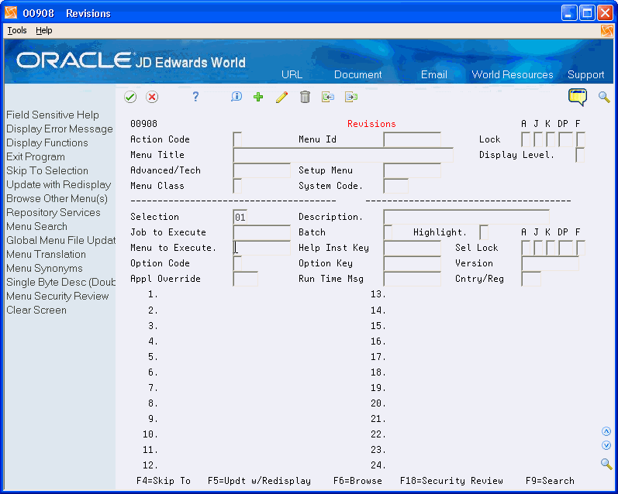Open Menu Translation
Image resolution: width=618 pixels, height=494 pixels.
[x=46, y=254]
